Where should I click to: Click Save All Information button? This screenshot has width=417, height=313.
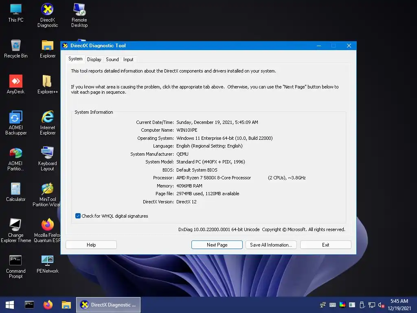point(271,245)
